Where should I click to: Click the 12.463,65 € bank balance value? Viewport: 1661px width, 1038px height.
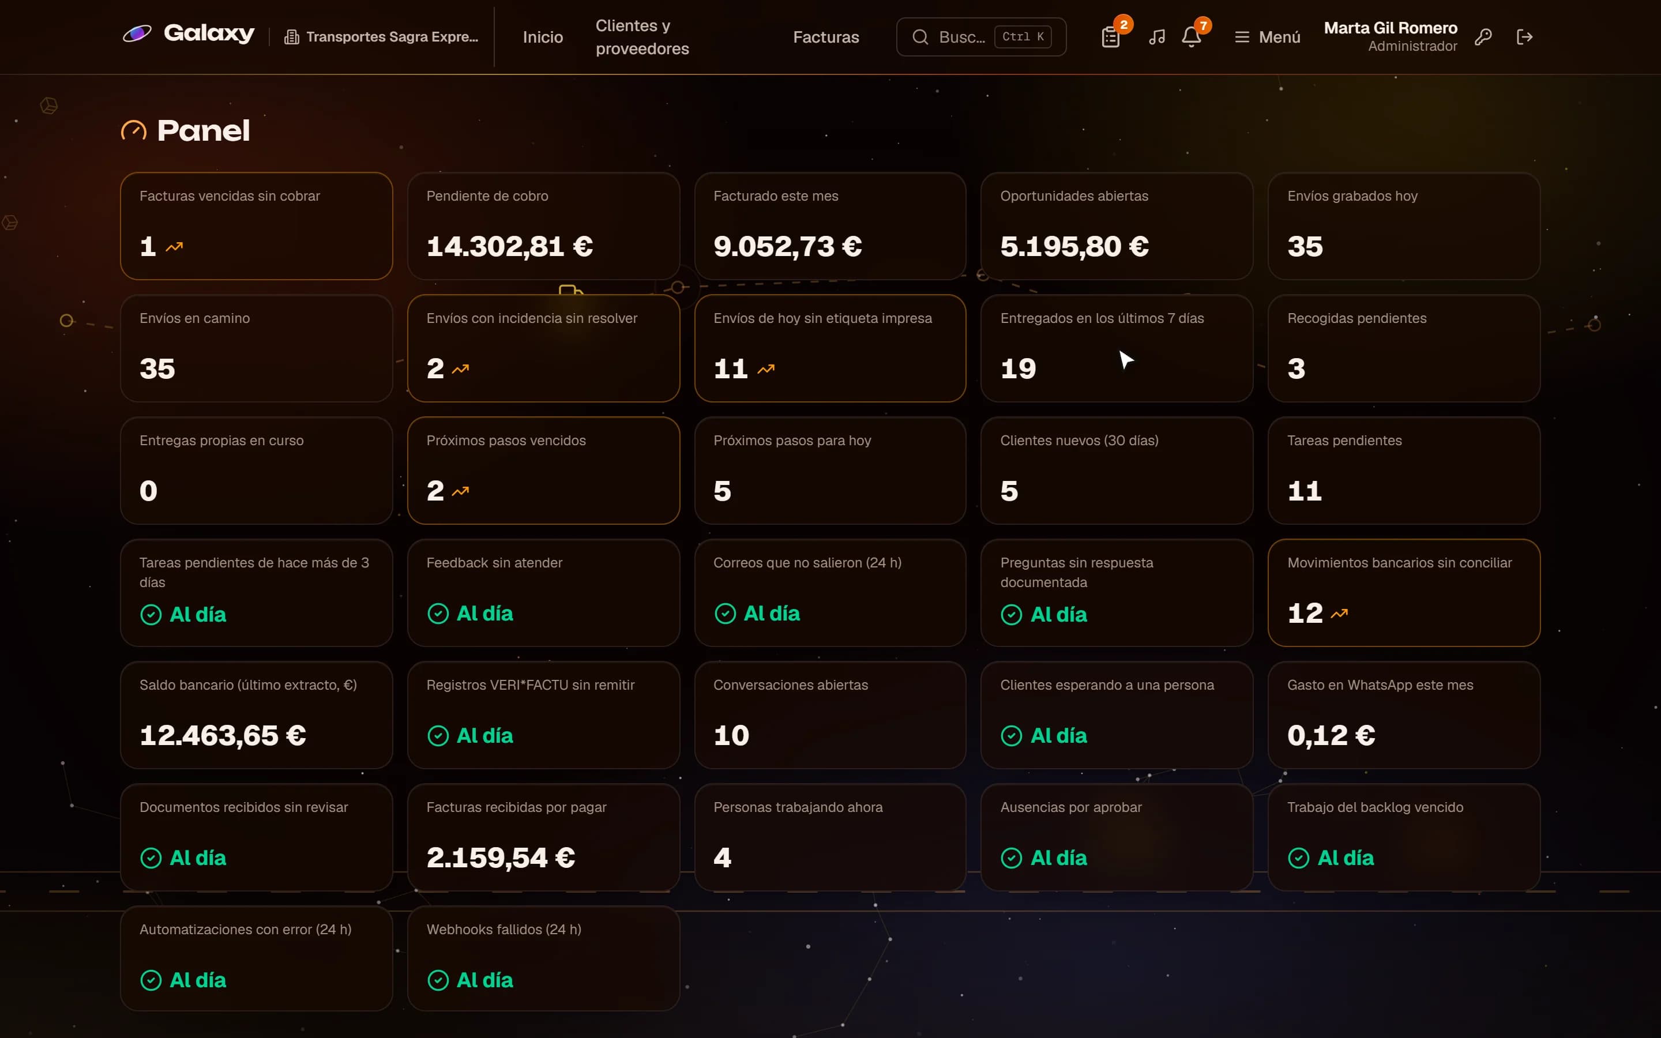pos(223,735)
